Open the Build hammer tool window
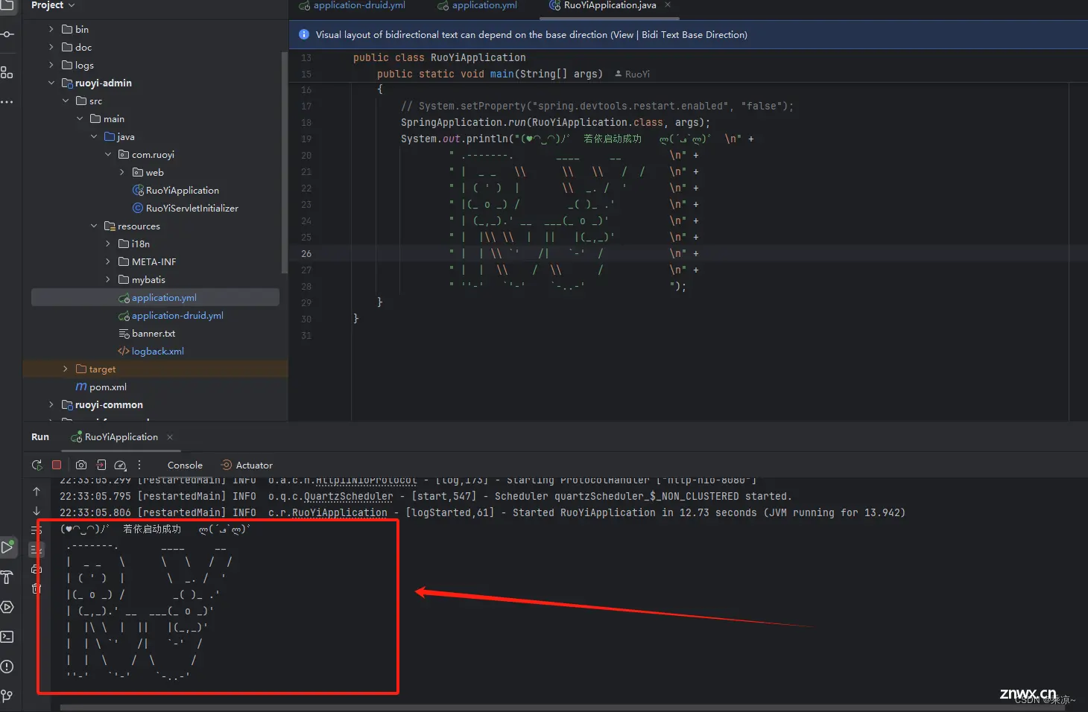This screenshot has height=712, width=1088. pyautogui.click(x=7, y=577)
